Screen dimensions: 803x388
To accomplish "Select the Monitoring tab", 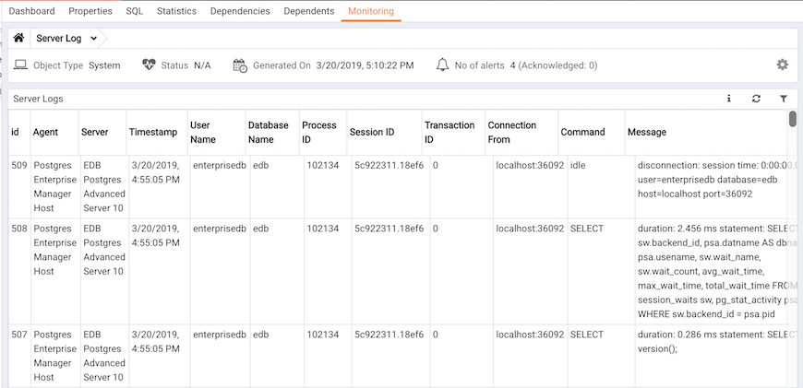I will coord(371,11).
